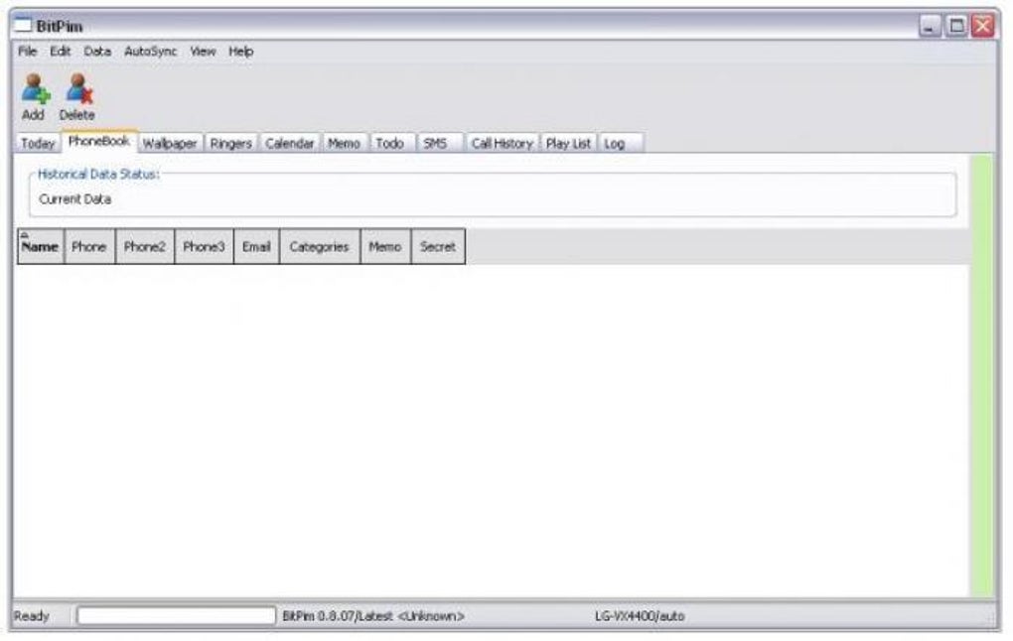Image resolution: width=1013 pixels, height=641 pixels.
Task: Click the Phone column header
Action: (x=89, y=247)
